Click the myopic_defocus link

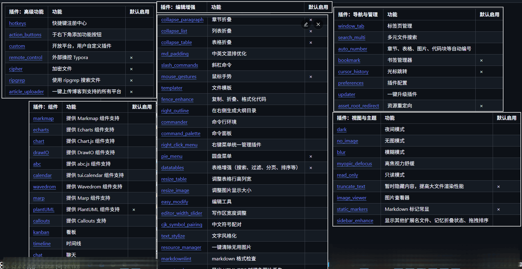click(354, 164)
